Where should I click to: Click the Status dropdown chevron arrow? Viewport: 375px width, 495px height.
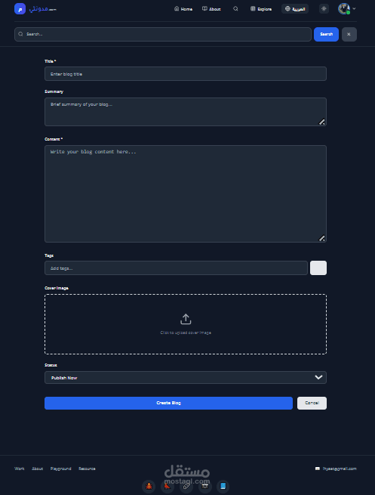[x=318, y=378]
